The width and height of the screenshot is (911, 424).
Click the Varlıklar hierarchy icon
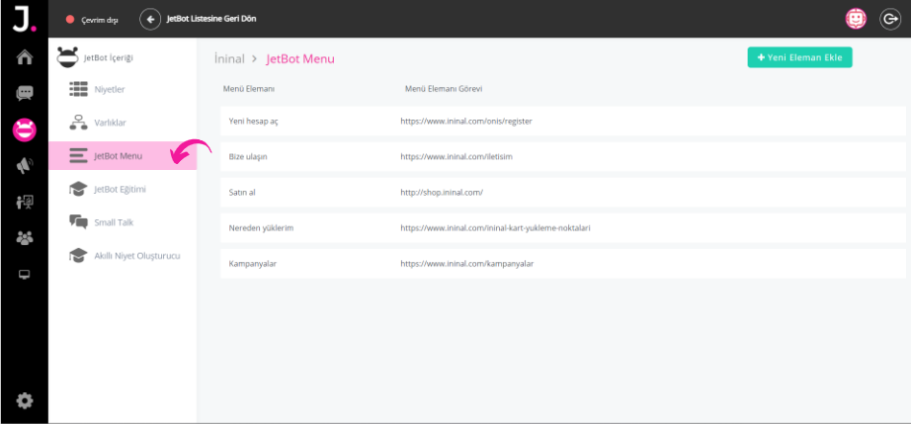click(78, 122)
